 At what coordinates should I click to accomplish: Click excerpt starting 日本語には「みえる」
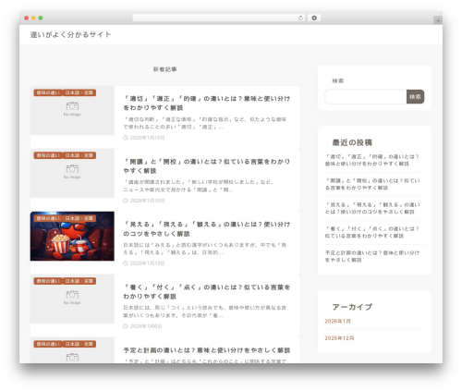tap(205, 249)
